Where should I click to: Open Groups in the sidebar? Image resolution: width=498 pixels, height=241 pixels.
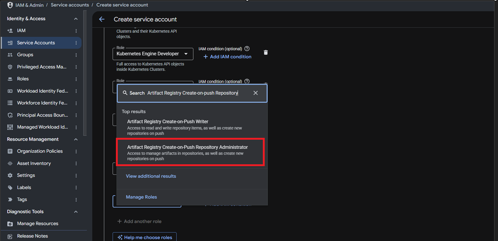pyautogui.click(x=41, y=55)
